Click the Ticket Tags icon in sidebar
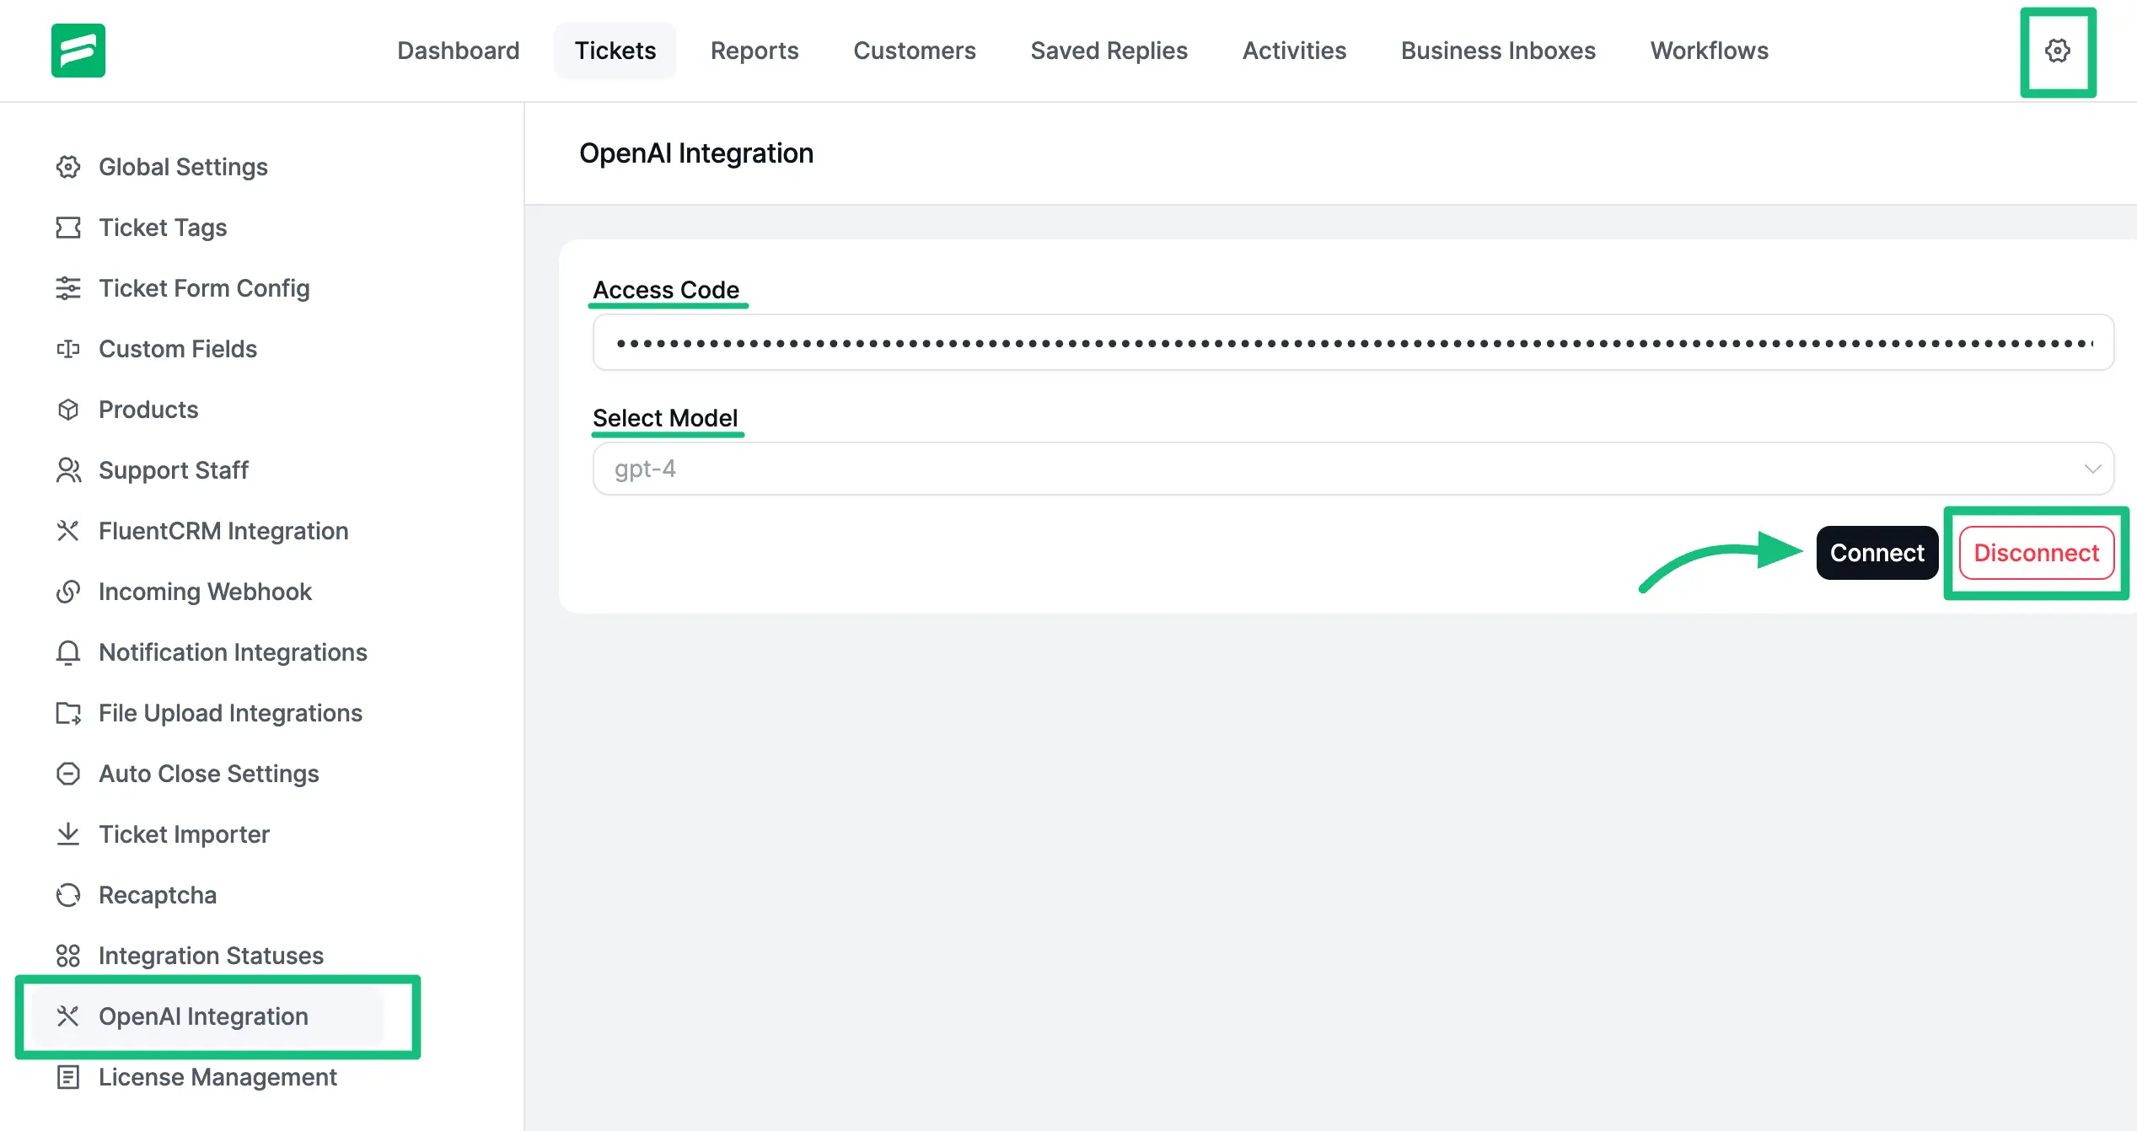This screenshot has width=2137, height=1131. [68, 228]
